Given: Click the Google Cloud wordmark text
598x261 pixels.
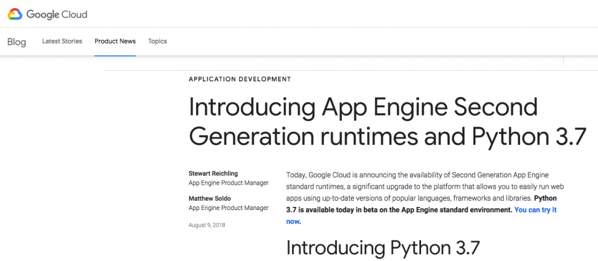Looking at the screenshot, I should (57, 14).
